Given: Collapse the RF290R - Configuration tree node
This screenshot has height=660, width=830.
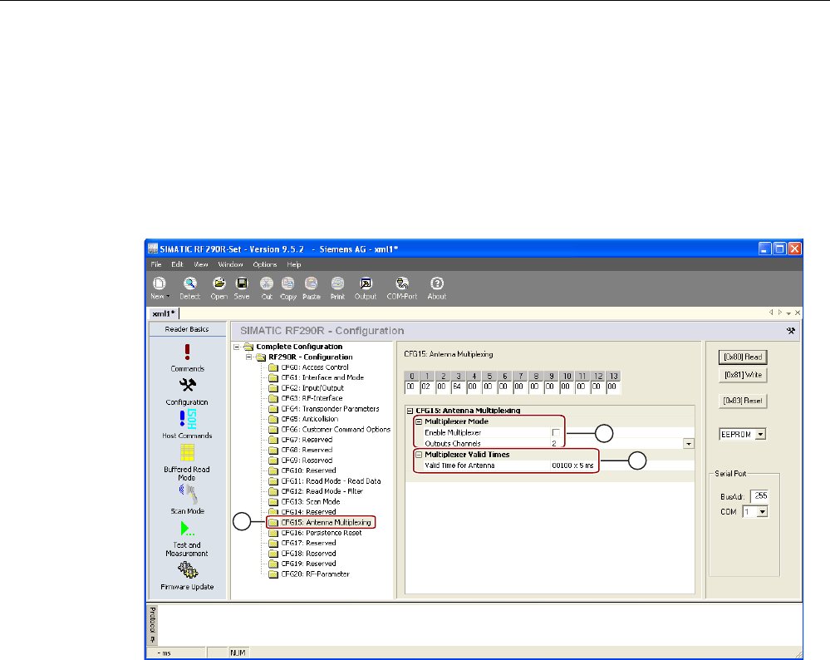Looking at the screenshot, I should coord(248,357).
